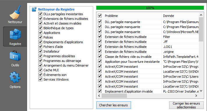Open the Nettoyeur broom icon
This screenshot has width=207, height=111.
coord(15,12)
